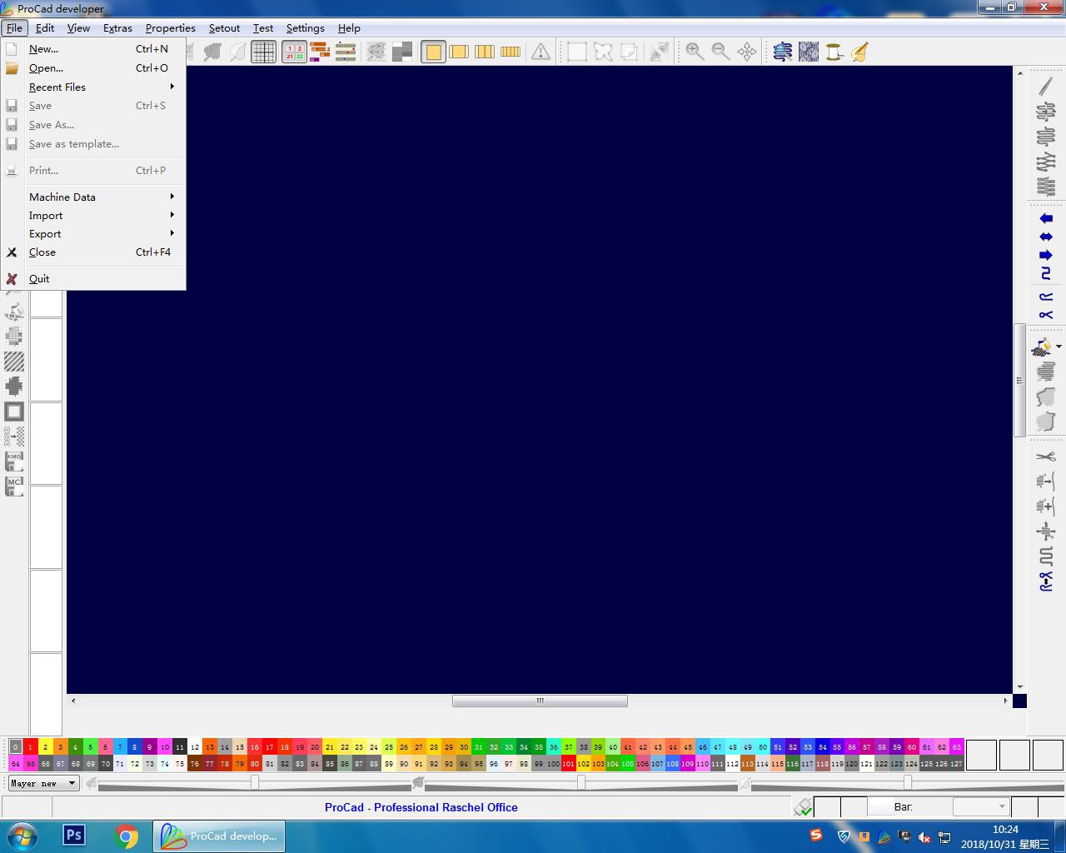Click the scissors icon in right toolbar

[1046, 456]
